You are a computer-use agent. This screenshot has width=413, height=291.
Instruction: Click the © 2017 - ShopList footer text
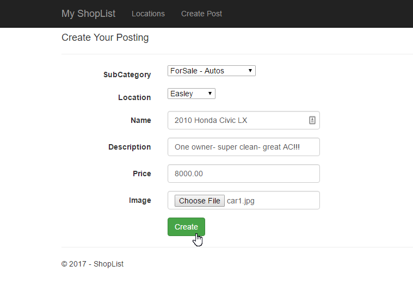point(93,264)
